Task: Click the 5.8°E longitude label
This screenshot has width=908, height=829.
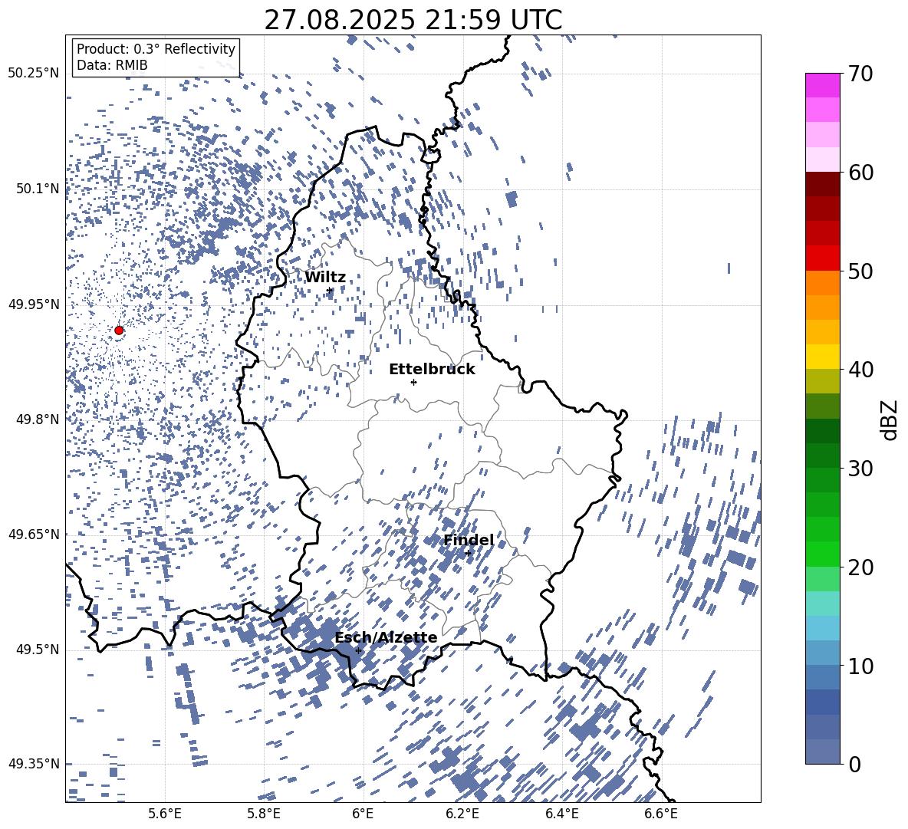Action: click(264, 814)
